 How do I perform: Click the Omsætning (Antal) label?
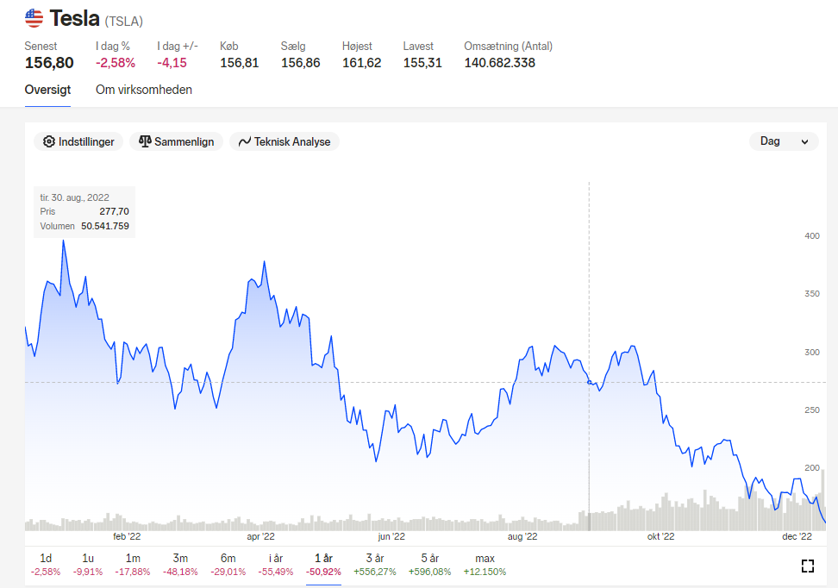pyautogui.click(x=509, y=47)
